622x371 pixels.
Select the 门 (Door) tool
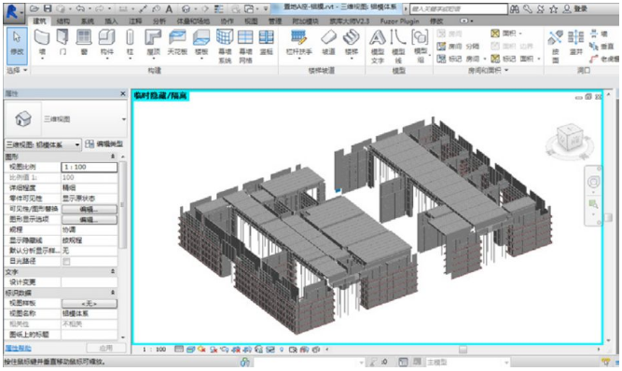(x=62, y=43)
